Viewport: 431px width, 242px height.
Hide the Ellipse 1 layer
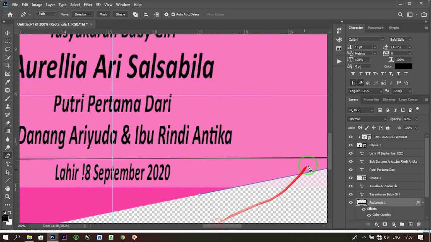pos(351,145)
